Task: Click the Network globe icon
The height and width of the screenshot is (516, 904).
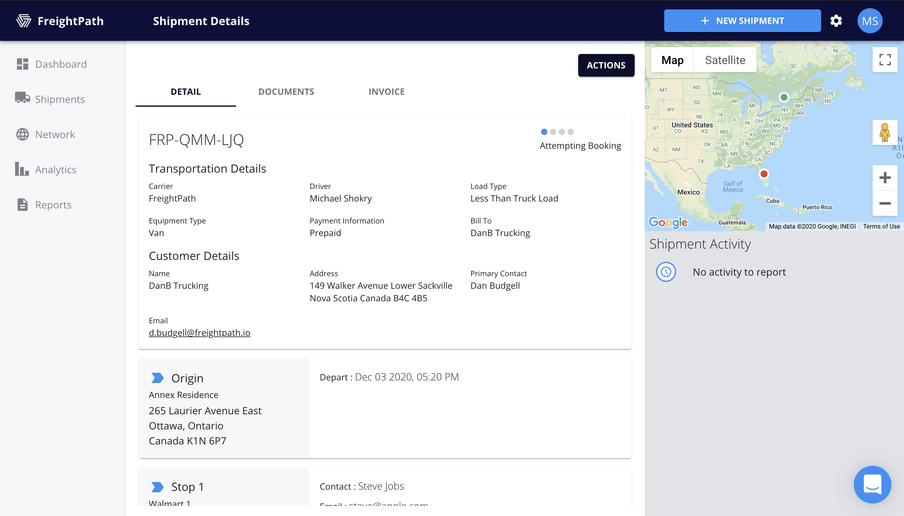Action: coord(22,134)
